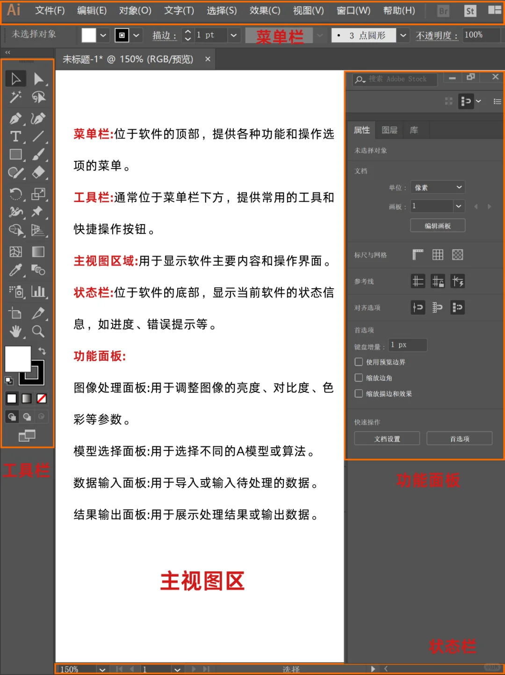Toggle snap to grid in 对齐选项
Viewport: 505px width, 675px height.
pos(438,307)
